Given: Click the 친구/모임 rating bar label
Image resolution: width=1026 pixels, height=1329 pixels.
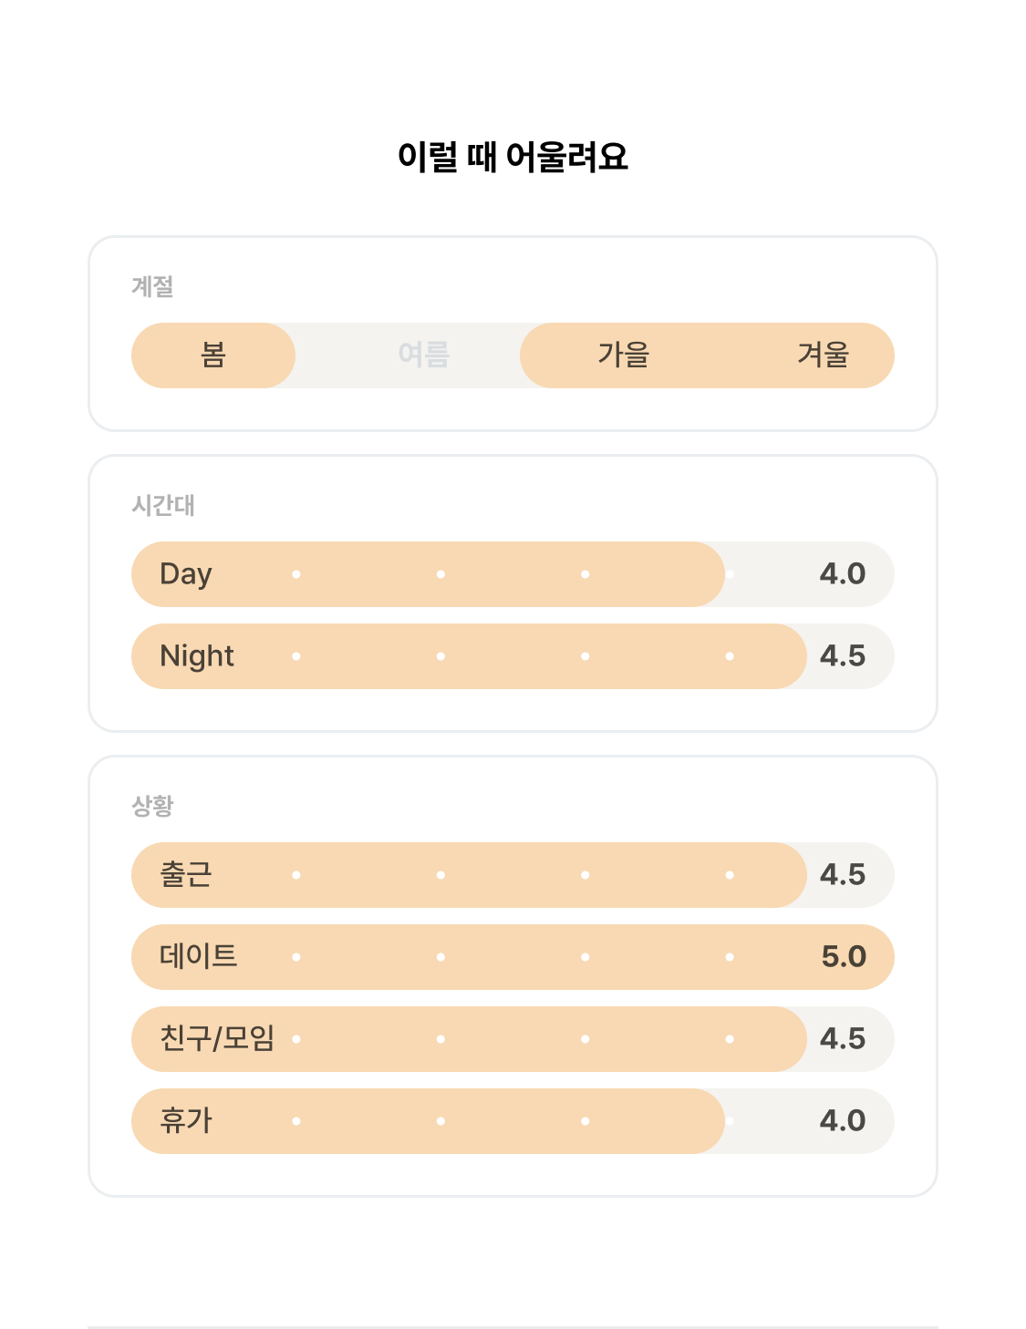Looking at the screenshot, I should 217,1039.
